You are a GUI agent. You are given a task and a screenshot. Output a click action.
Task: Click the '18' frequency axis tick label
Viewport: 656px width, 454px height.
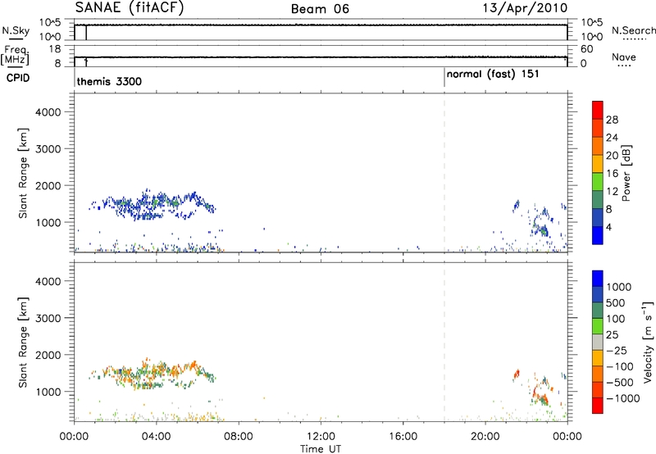(x=55, y=49)
